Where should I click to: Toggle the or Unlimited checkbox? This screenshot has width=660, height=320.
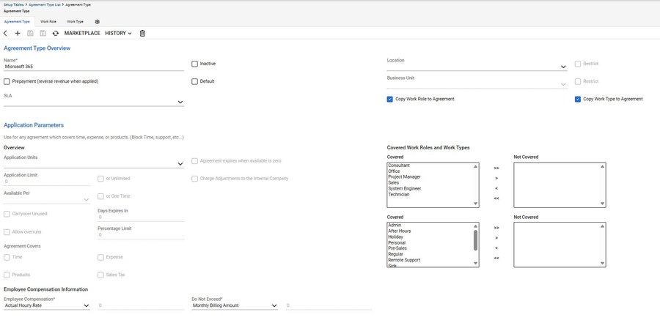pyautogui.click(x=100, y=179)
